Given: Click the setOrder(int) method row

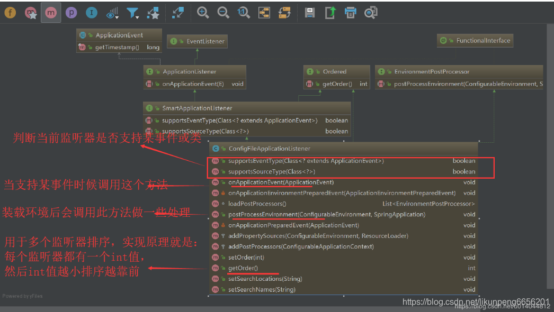Looking at the screenshot, I should click(x=343, y=258).
